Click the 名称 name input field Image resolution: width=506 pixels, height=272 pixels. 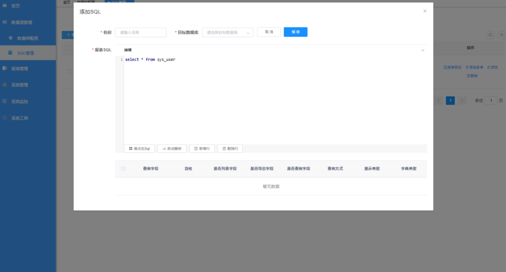pos(141,32)
